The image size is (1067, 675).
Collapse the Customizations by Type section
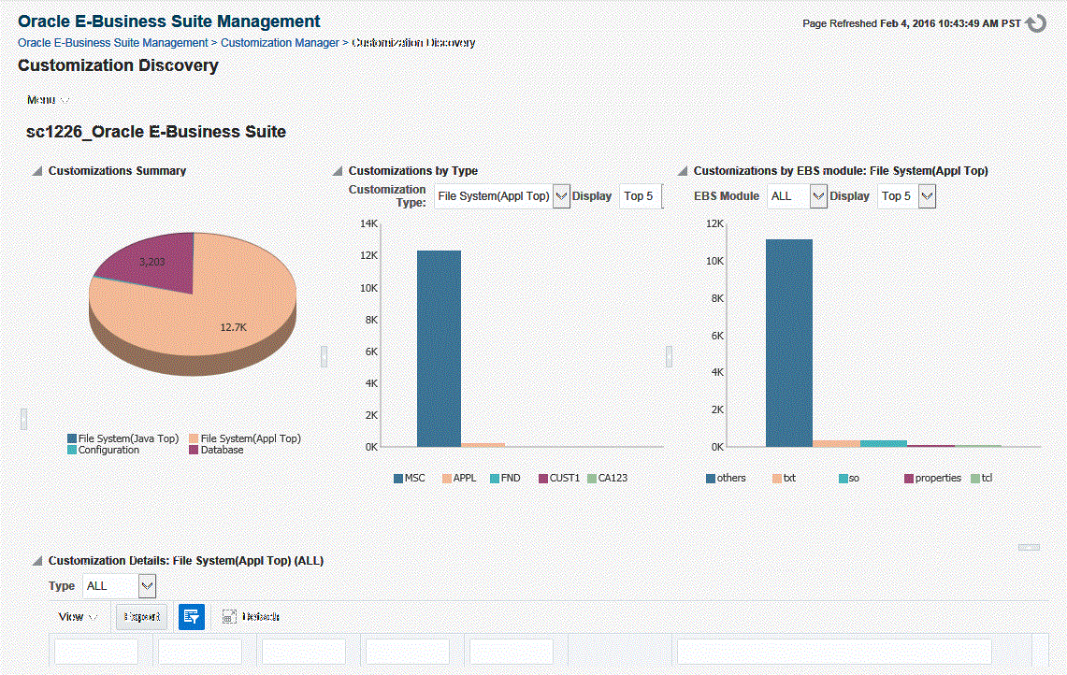tap(338, 171)
